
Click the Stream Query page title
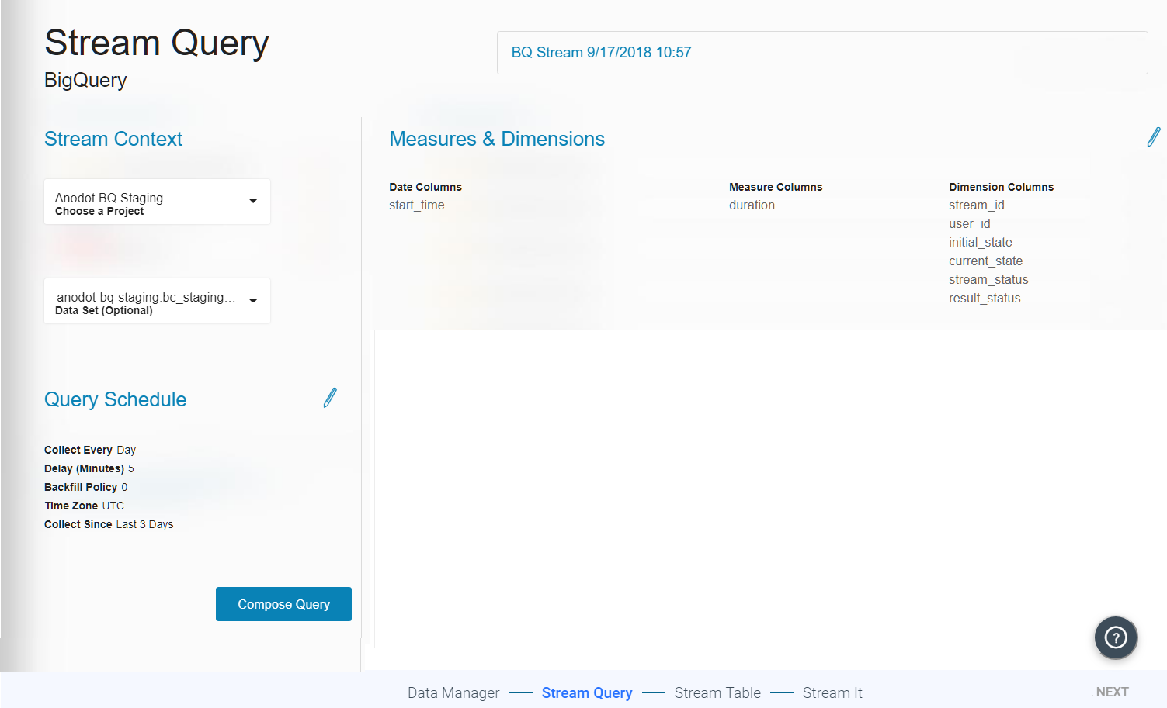click(157, 43)
